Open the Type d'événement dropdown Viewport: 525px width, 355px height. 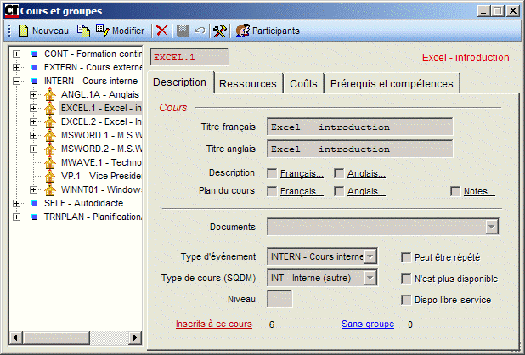pos(370,256)
